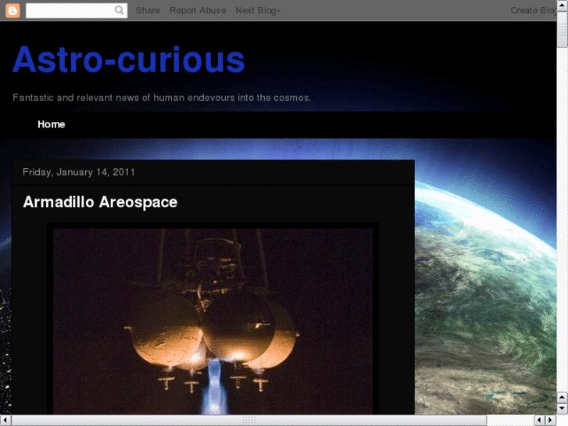Image resolution: width=568 pixels, height=426 pixels.
Task: Go to Next Blog link
Action: [258, 10]
